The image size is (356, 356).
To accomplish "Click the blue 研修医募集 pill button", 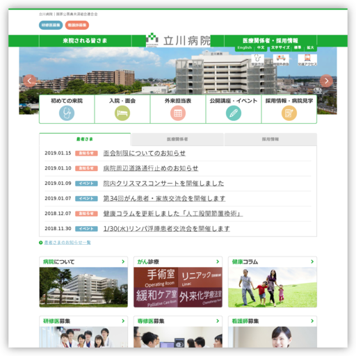I will pos(51,25).
